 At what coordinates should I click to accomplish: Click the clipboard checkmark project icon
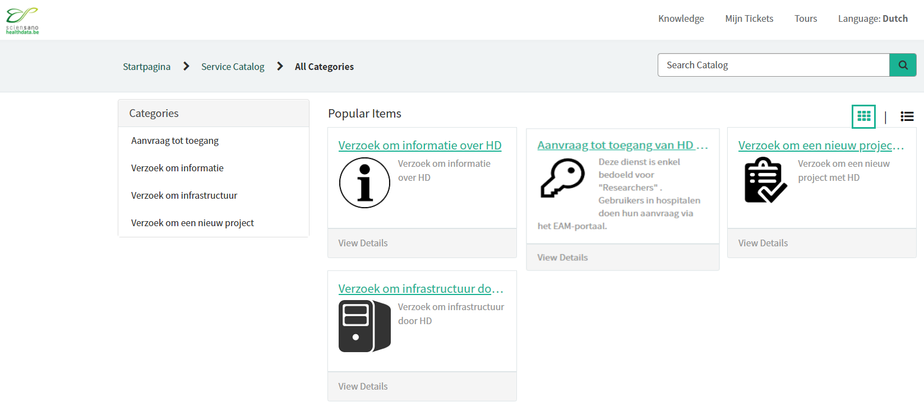point(765,180)
